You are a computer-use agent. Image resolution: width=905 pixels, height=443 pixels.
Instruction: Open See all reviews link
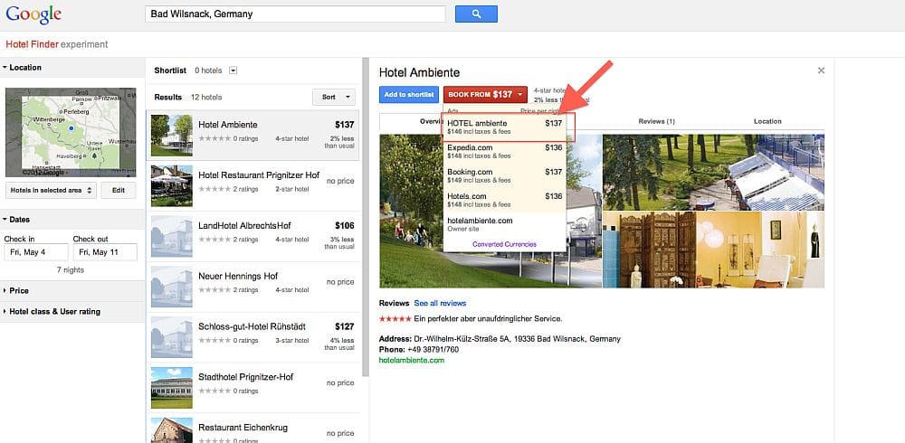click(x=440, y=304)
